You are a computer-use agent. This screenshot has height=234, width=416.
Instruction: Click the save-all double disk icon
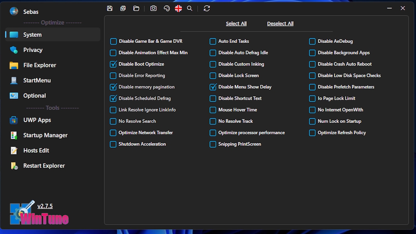[123, 8]
